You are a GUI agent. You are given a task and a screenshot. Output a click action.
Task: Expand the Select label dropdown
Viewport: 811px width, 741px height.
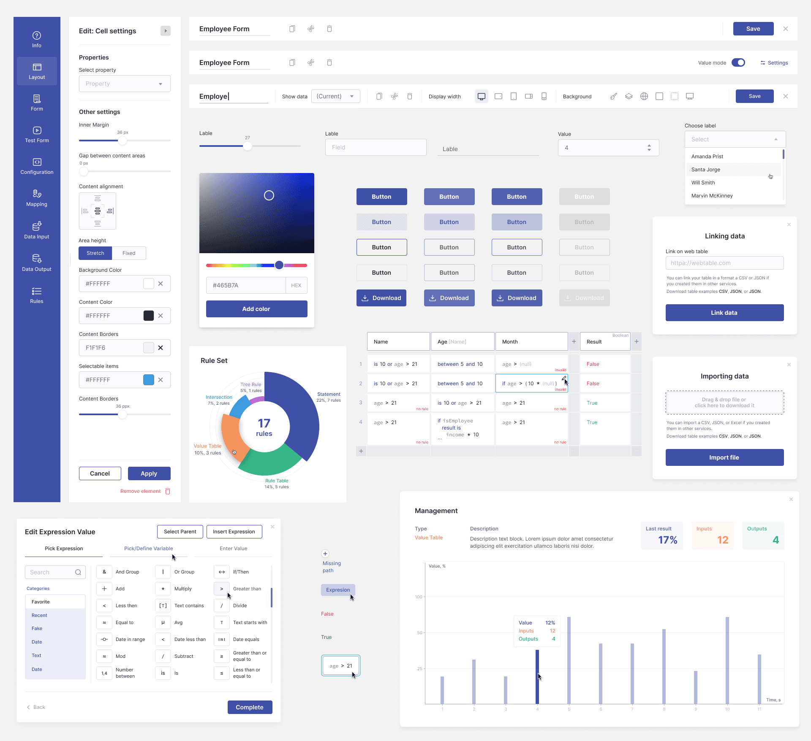pos(735,139)
